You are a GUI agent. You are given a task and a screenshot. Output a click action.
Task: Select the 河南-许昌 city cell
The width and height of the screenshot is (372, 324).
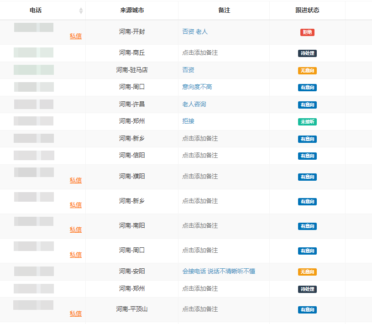click(x=132, y=104)
